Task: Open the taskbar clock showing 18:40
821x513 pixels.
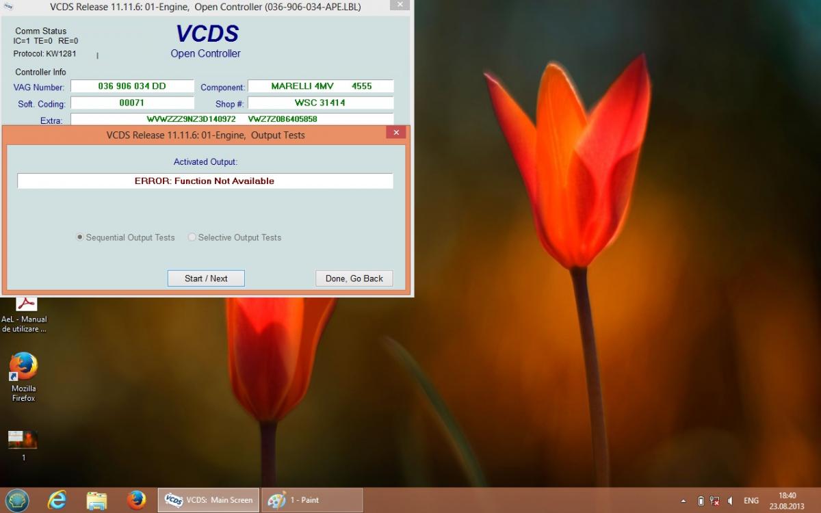Action: pos(787,501)
